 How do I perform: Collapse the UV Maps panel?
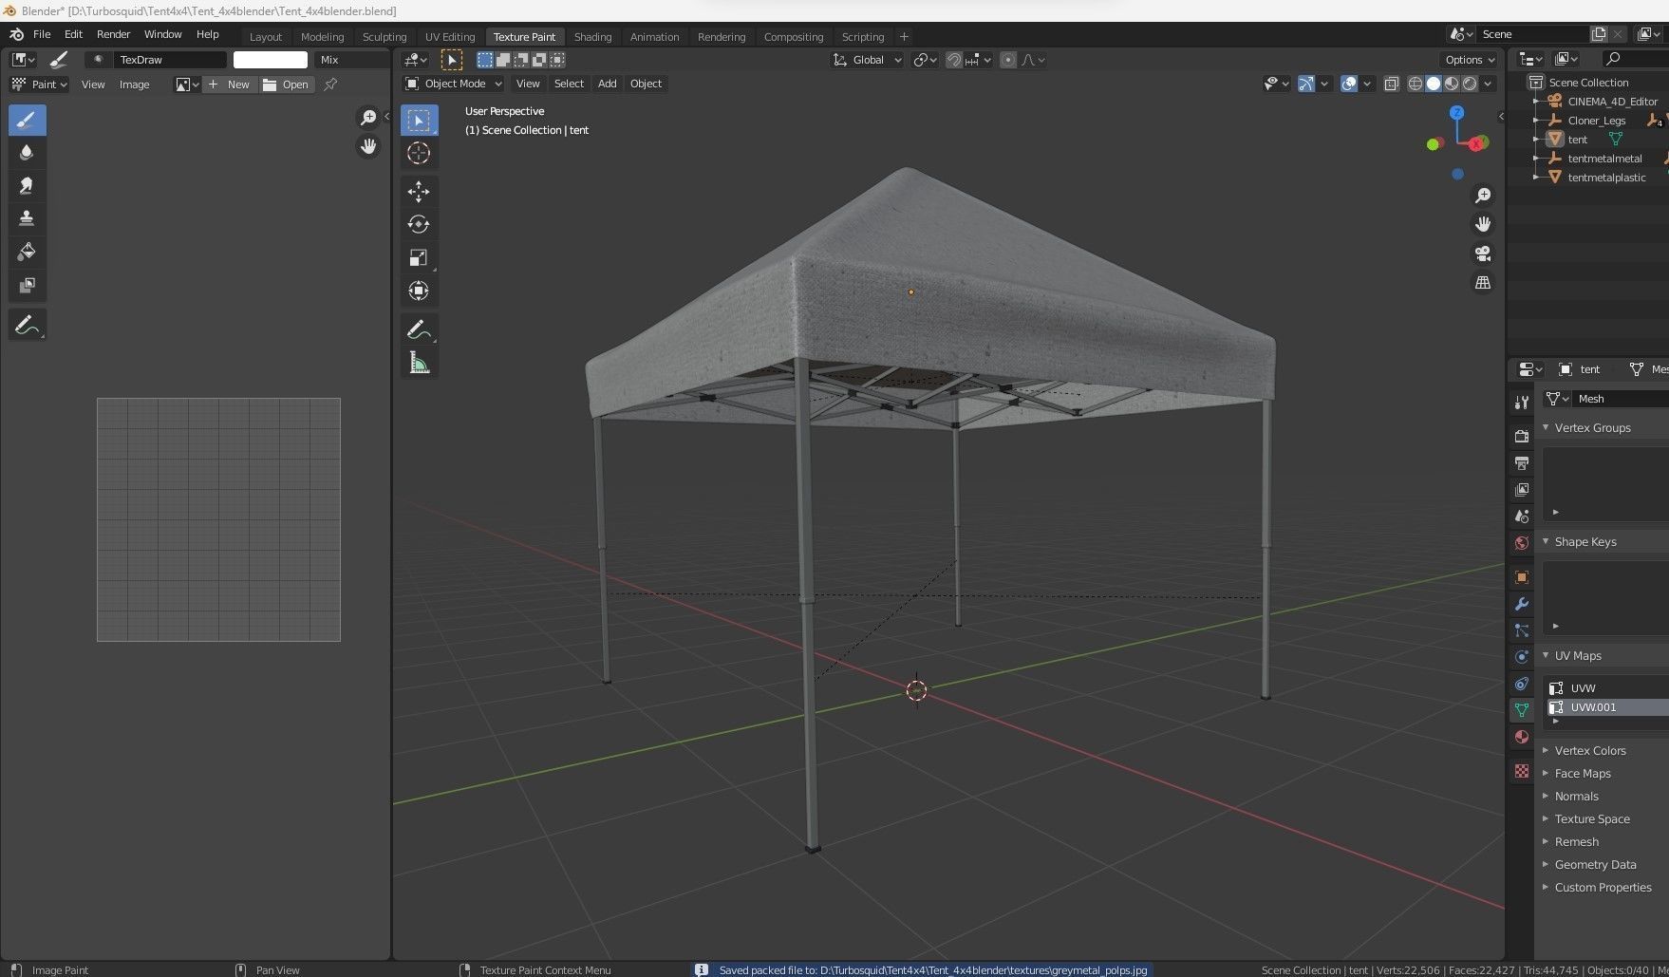point(1577,655)
